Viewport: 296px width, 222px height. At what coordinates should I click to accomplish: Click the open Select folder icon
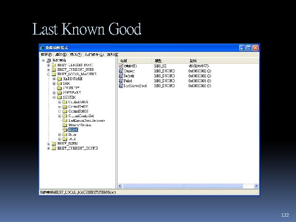(65, 129)
